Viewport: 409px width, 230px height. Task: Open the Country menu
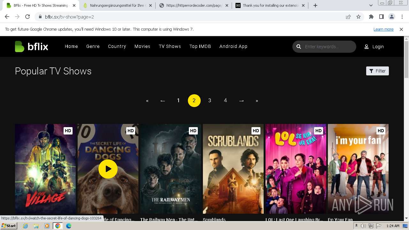pos(117,47)
